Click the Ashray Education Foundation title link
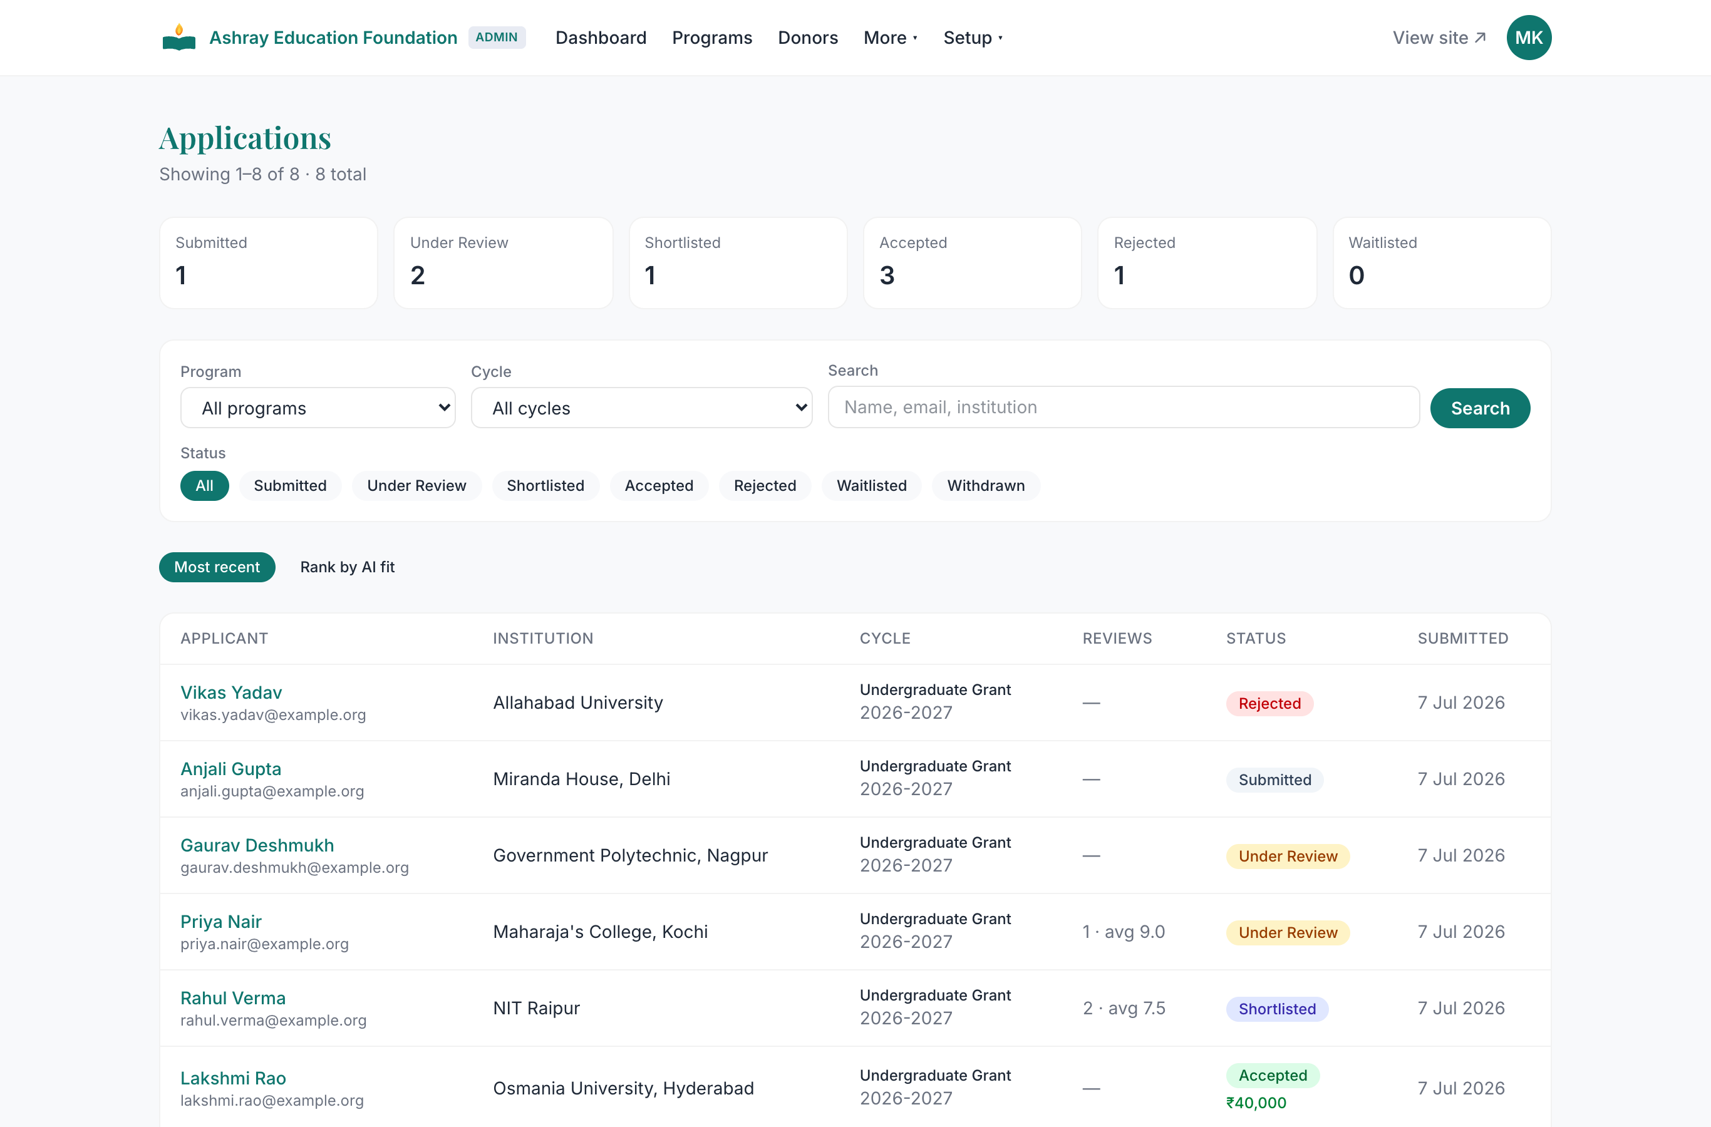 pos(333,38)
